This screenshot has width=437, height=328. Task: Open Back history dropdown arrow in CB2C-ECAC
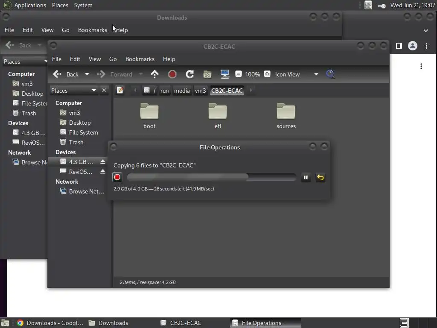(x=87, y=74)
